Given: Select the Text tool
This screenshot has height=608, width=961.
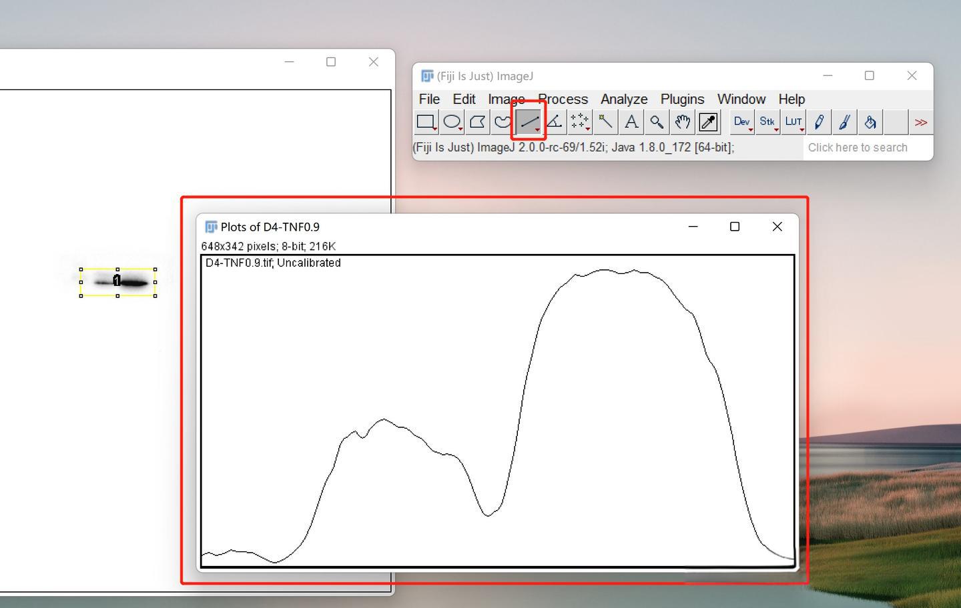Looking at the screenshot, I should pyautogui.click(x=631, y=122).
